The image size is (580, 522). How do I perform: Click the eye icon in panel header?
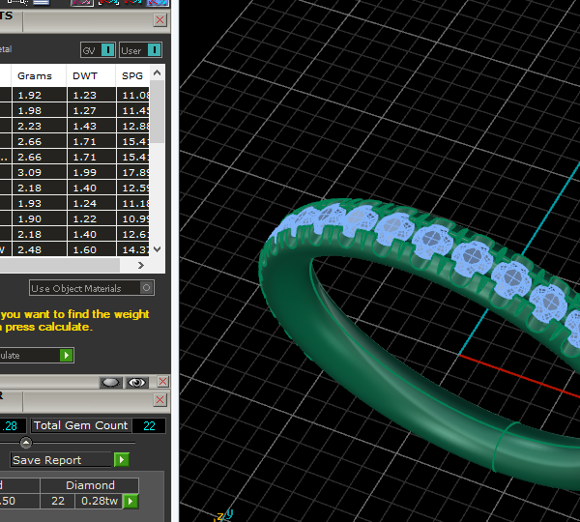137,382
